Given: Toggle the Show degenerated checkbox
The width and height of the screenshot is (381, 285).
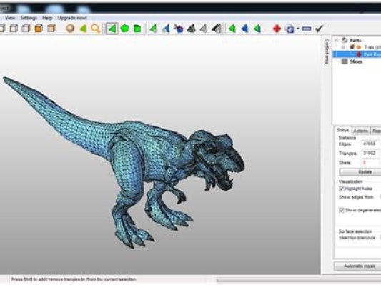Looking at the screenshot, I should click(342, 210).
